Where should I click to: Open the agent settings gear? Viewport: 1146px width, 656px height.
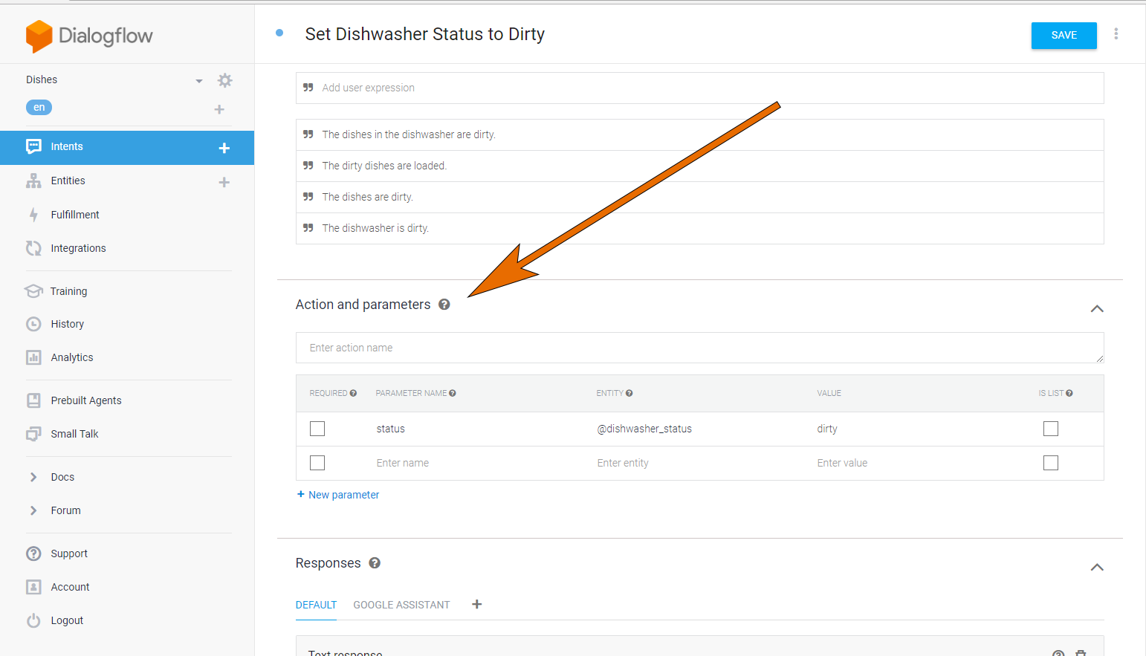(225, 80)
